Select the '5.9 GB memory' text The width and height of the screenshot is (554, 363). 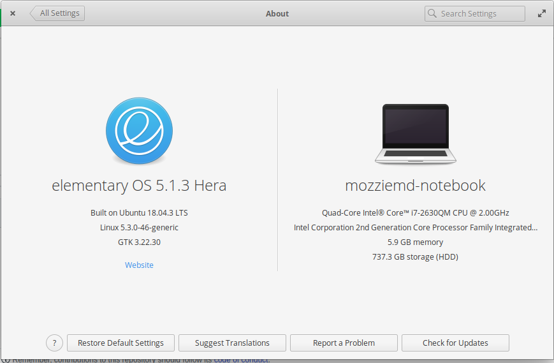pos(416,242)
